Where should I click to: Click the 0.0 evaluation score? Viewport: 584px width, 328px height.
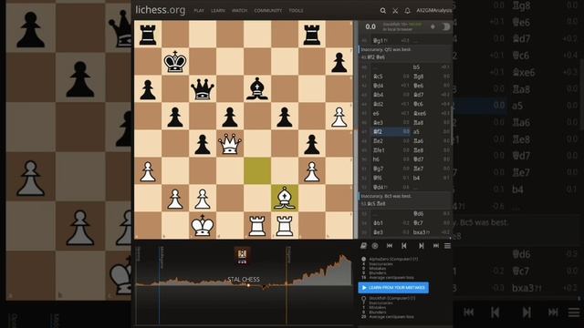tap(370, 26)
